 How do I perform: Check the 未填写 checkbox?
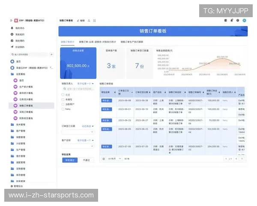pos(63,100)
